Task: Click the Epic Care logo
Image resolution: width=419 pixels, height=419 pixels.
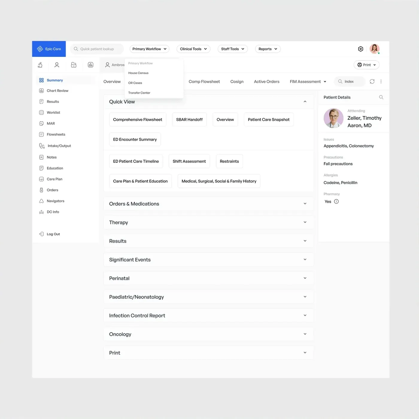Action: (x=49, y=49)
